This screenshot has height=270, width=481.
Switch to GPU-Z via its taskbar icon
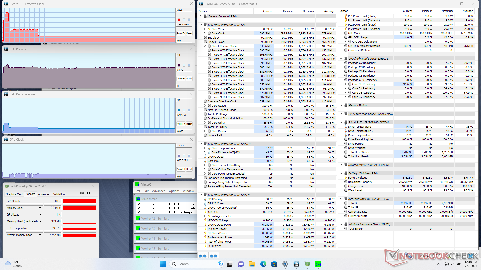click(307, 264)
